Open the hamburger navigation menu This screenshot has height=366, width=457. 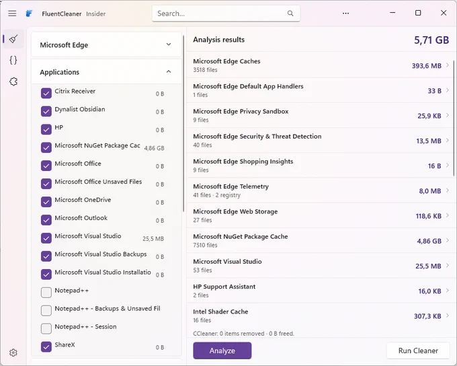12,13
